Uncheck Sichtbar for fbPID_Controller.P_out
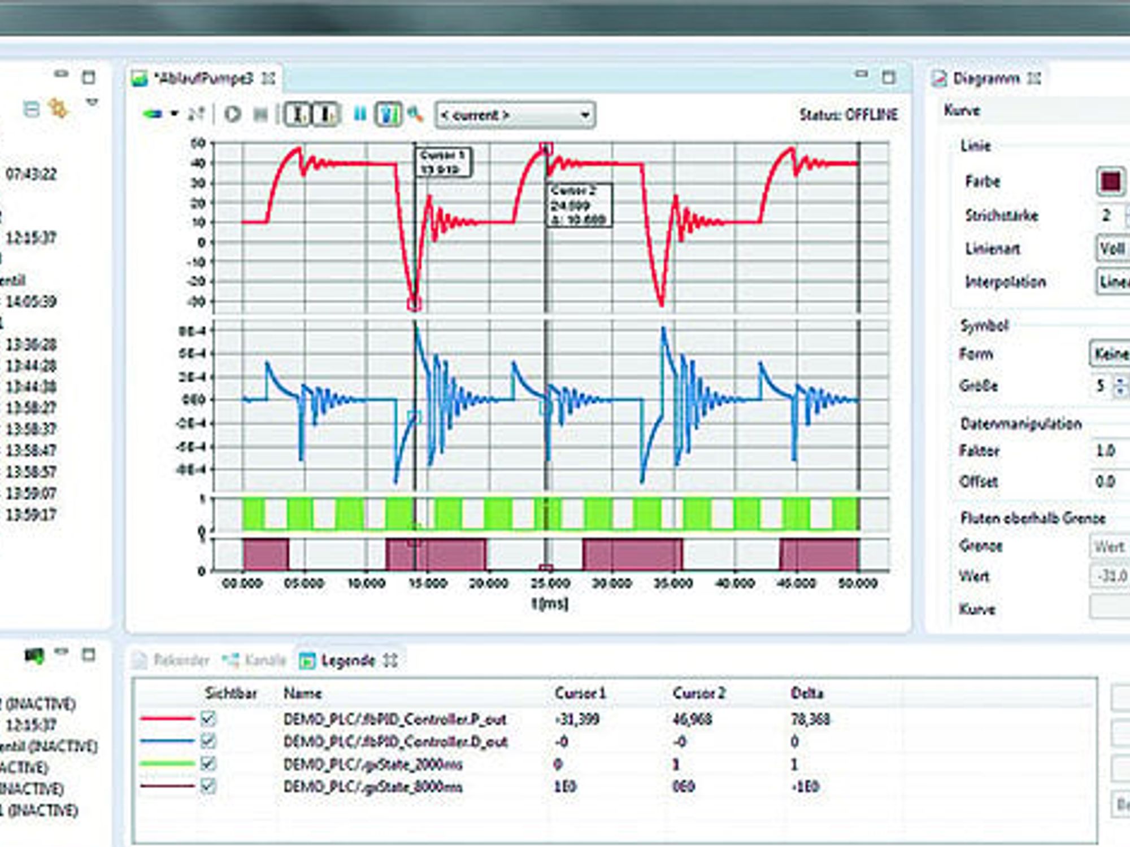Viewport: 1130px width, 847px height. pyautogui.click(x=208, y=719)
